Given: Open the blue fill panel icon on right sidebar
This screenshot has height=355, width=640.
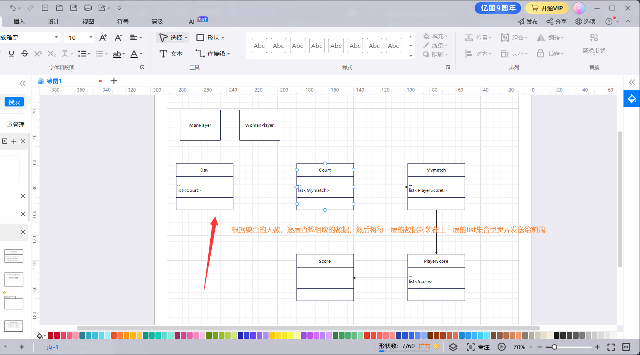Looking at the screenshot, I should pyautogui.click(x=632, y=98).
